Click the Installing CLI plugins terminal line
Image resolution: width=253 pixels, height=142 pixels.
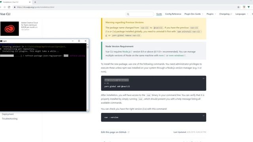[x=31, y=51]
